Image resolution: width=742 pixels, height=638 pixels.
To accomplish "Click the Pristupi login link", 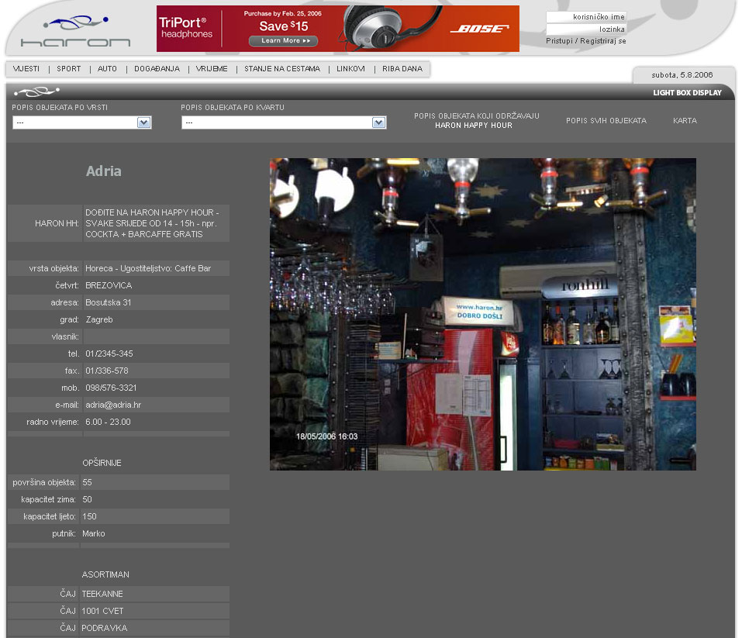I will point(559,41).
